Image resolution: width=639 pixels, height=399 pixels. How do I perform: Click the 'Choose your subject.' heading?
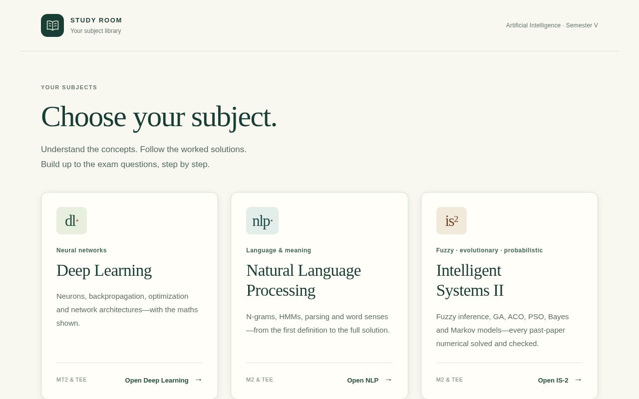click(159, 117)
